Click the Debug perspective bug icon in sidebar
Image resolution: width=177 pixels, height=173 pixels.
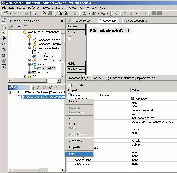point(4,44)
